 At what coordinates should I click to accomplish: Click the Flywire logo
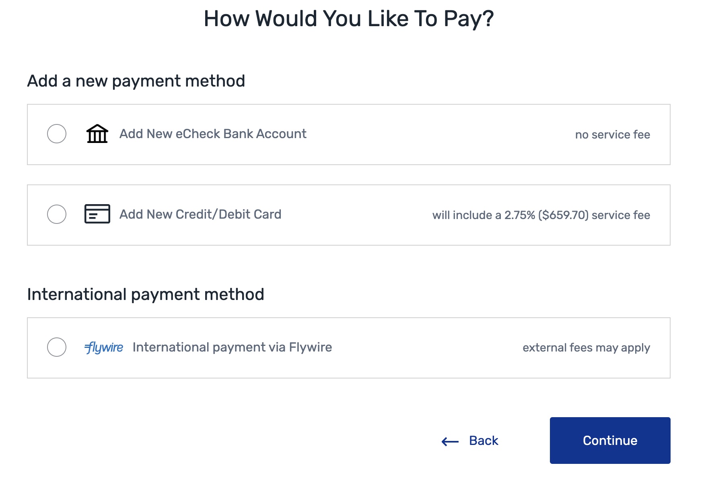[x=104, y=347]
